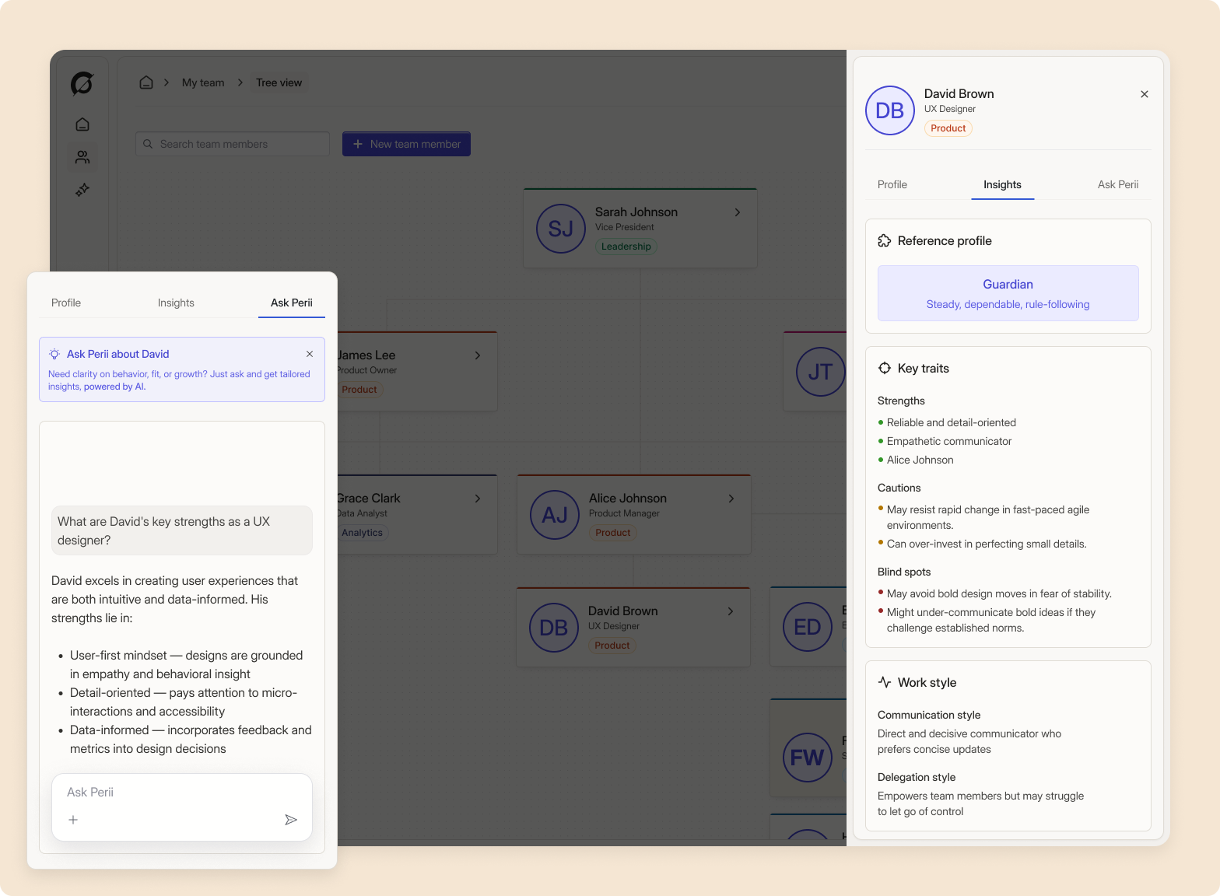Click the Alice Johnson name on the tree card

(628, 499)
